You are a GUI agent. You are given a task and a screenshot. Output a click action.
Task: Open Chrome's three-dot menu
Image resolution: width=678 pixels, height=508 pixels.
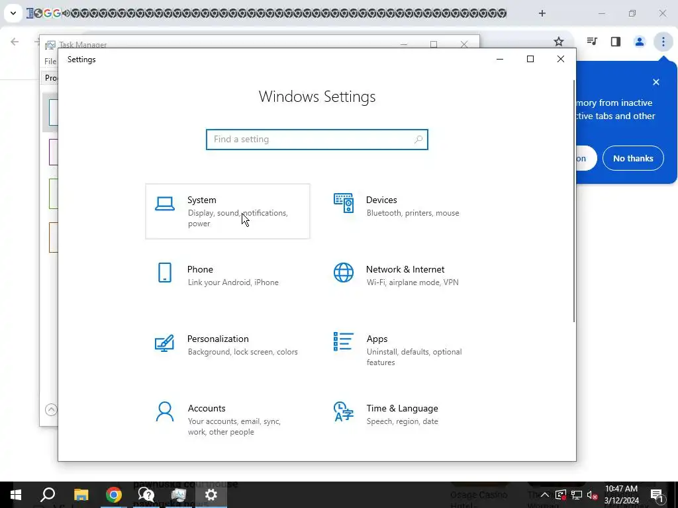pos(663,42)
